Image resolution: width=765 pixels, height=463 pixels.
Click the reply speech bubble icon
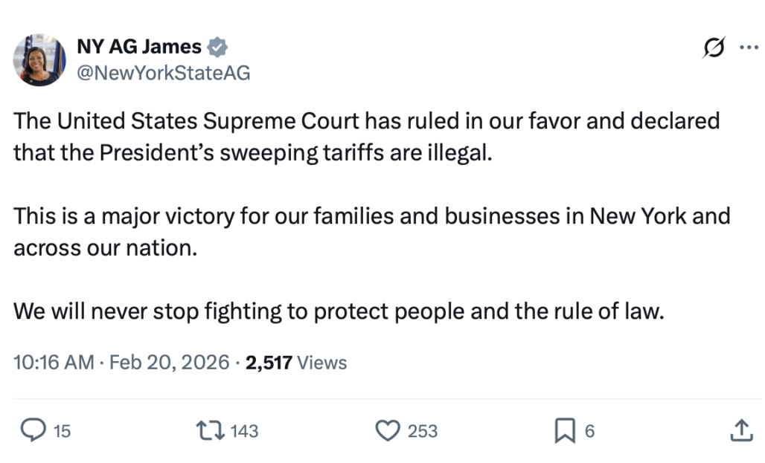click(32, 430)
